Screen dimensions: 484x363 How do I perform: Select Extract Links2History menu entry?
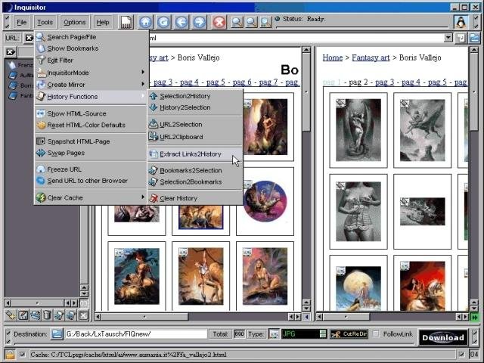(191, 154)
